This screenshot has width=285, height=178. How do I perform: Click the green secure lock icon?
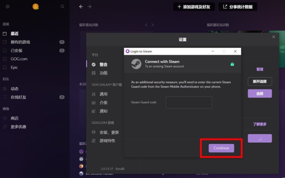point(232,64)
